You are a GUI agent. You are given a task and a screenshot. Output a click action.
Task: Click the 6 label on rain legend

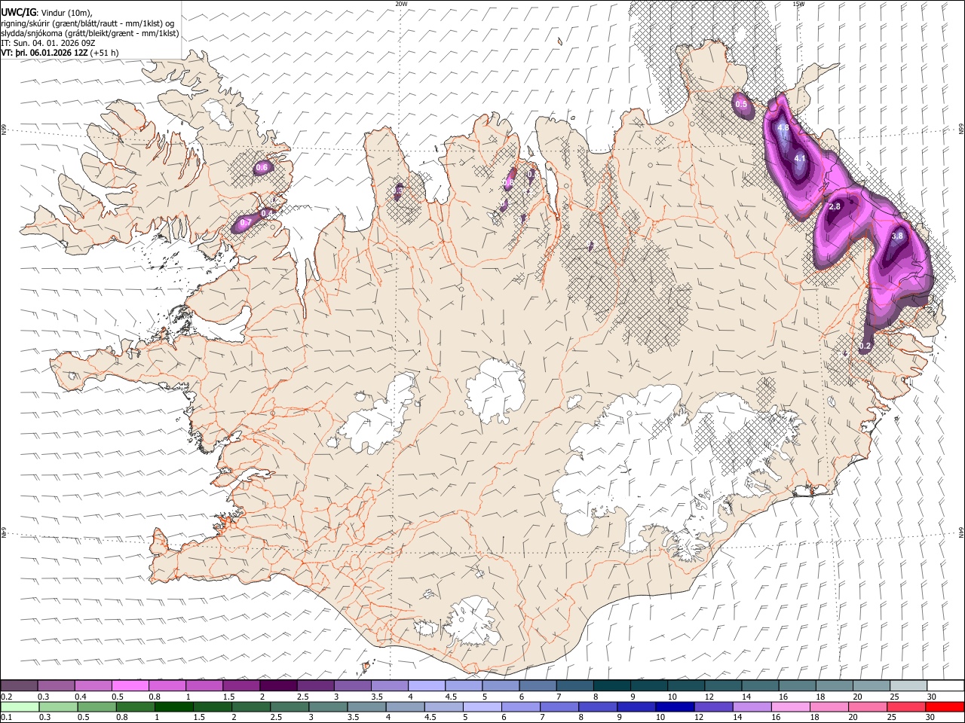click(x=504, y=718)
